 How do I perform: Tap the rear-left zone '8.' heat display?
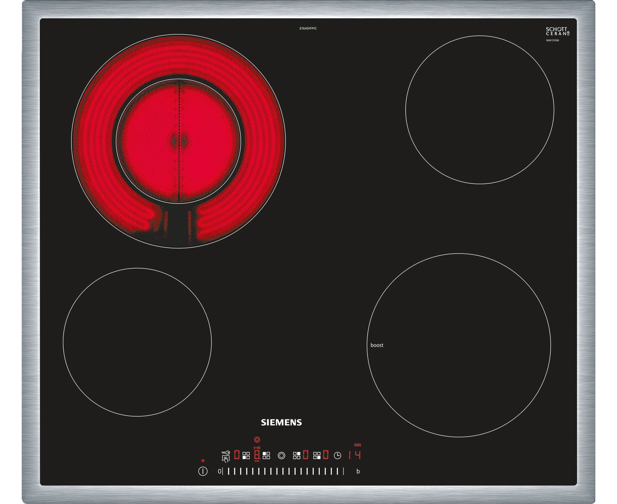tap(257, 455)
